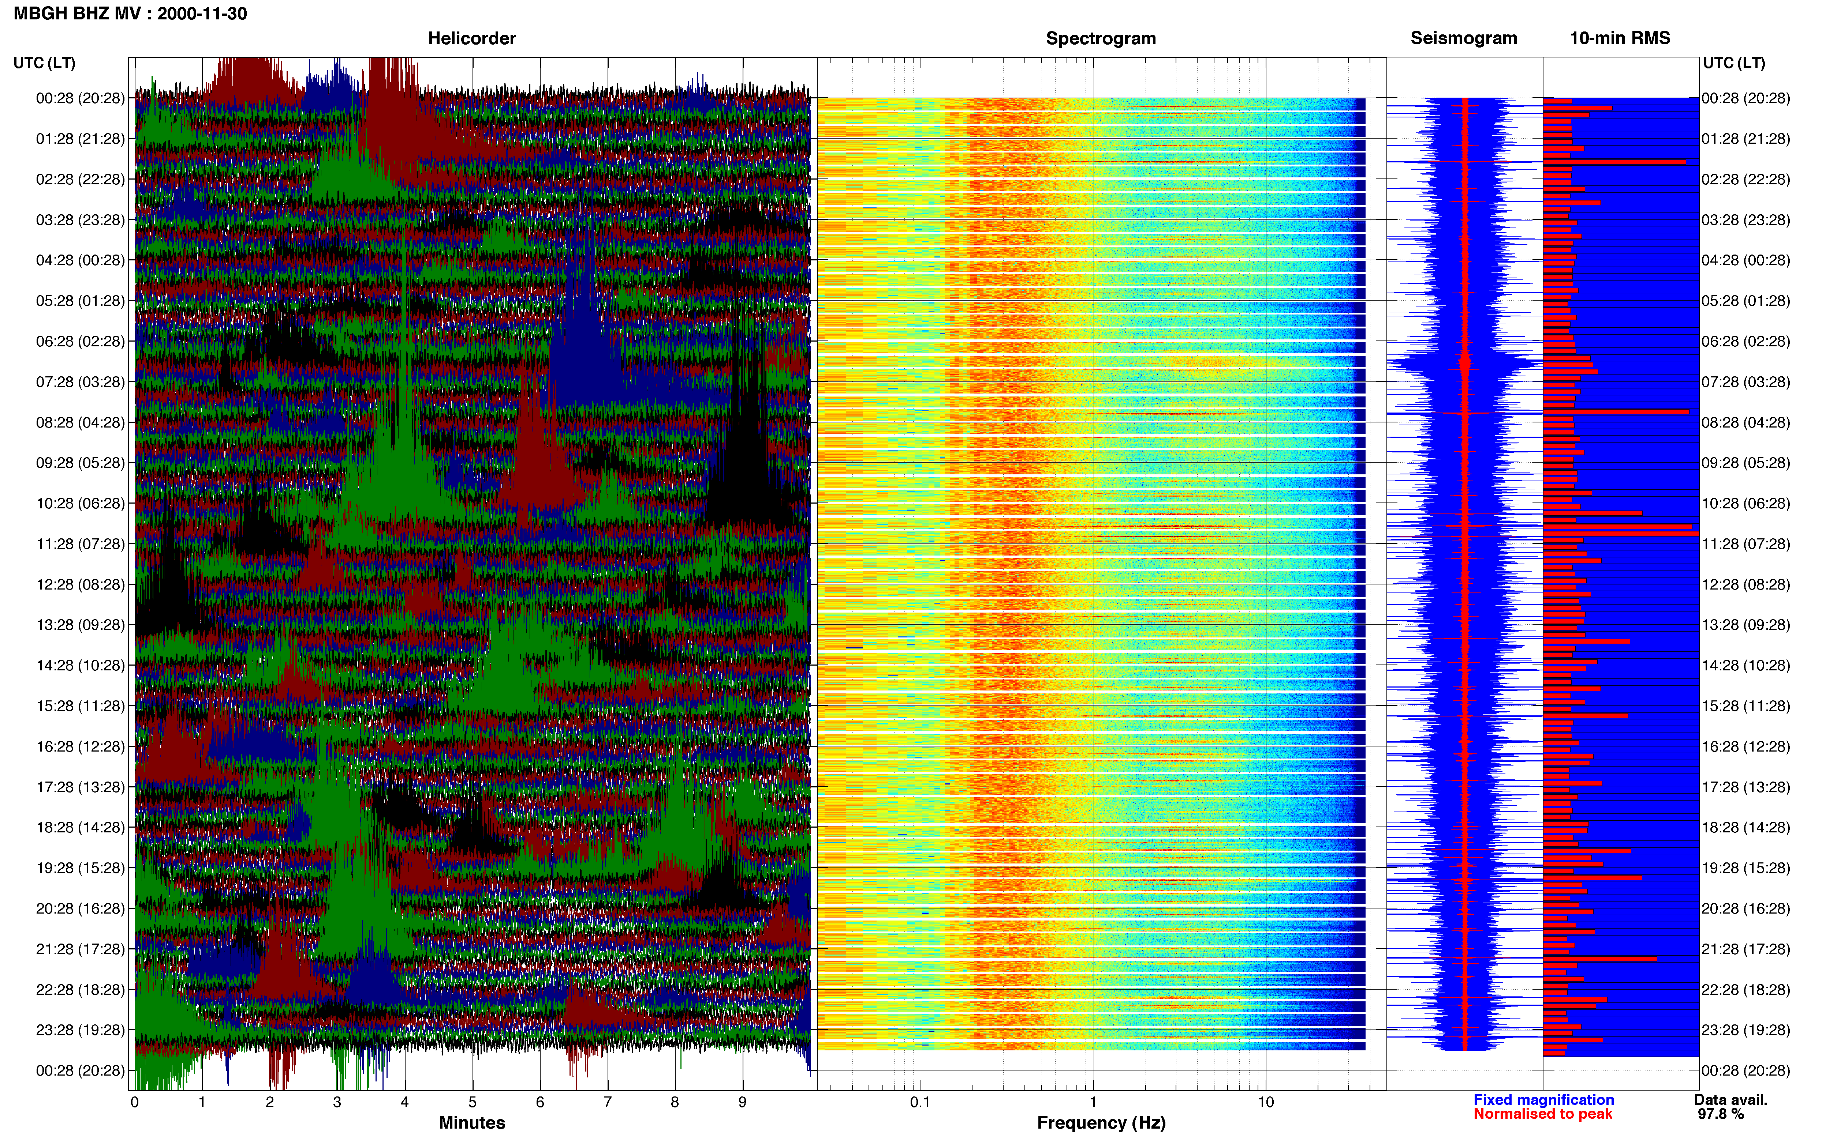The image size is (1837, 1148).
Task: Select tick '8' on the Minutes axis
Action: click(675, 1102)
